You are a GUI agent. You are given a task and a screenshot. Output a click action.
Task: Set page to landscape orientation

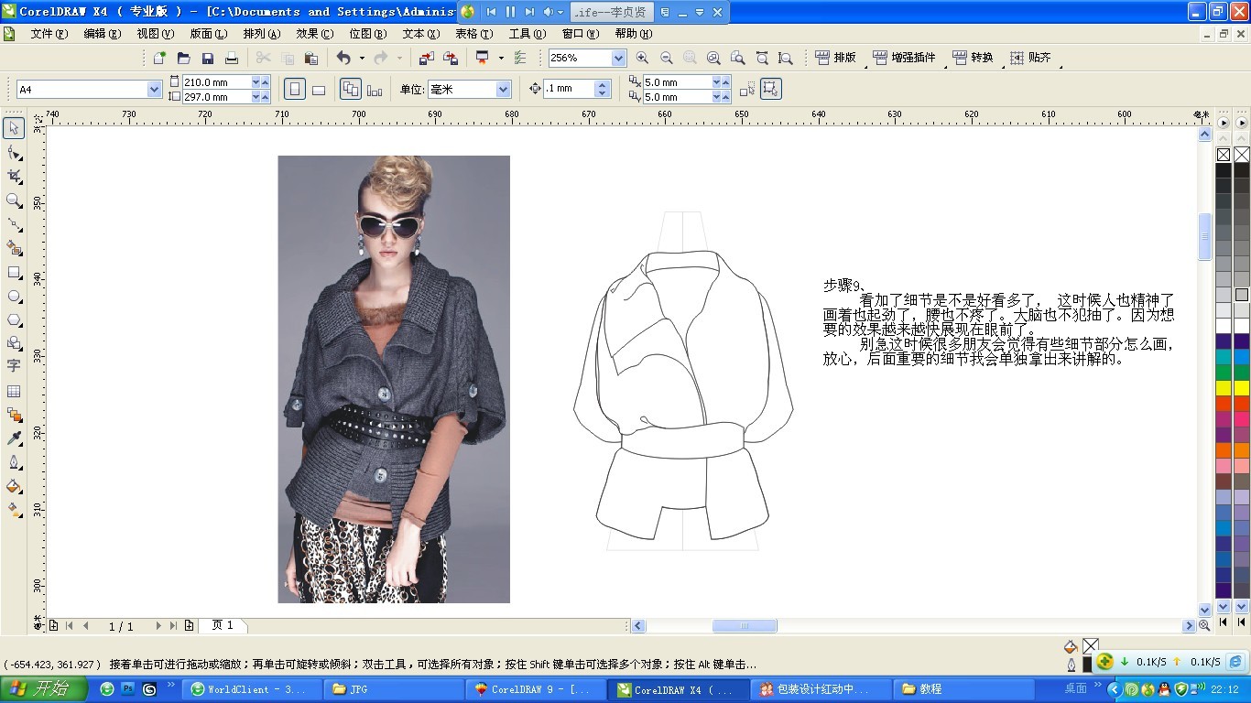(x=319, y=89)
